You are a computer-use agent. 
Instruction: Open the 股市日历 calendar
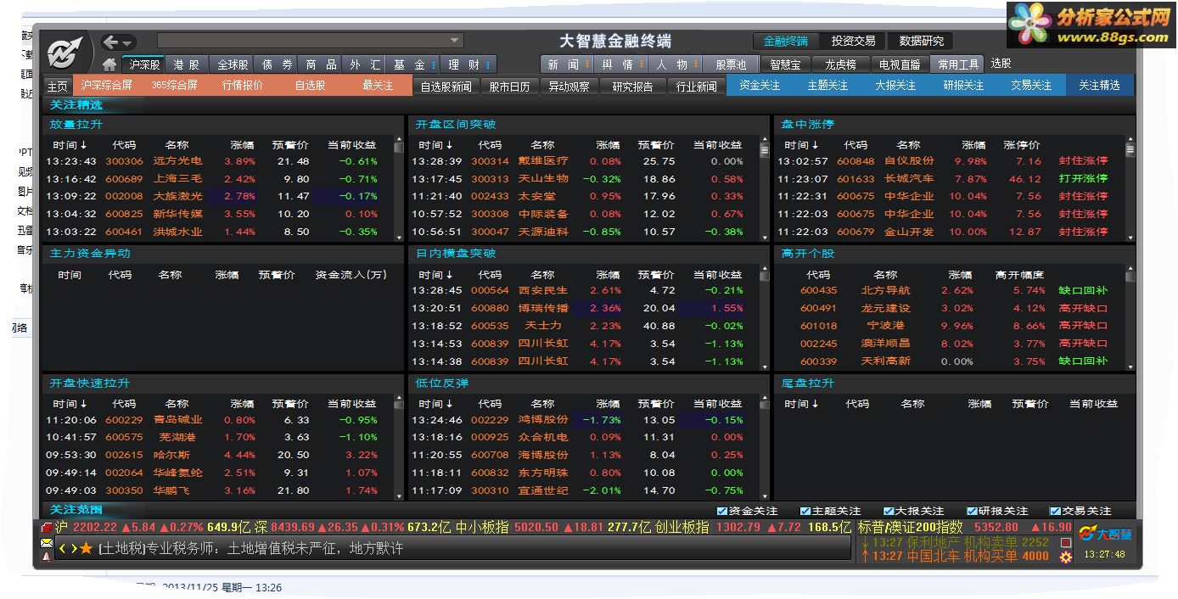[x=509, y=87]
